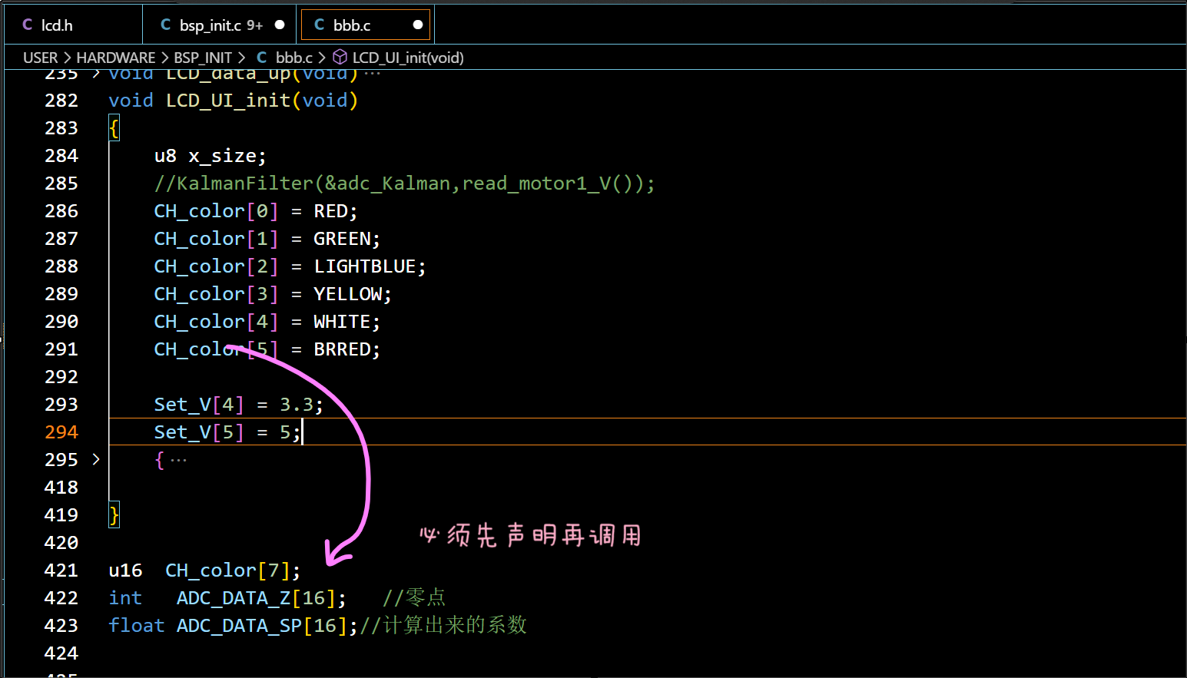Click the //计算出来的系数 comment
This screenshot has height=678, width=1187.
443,625
